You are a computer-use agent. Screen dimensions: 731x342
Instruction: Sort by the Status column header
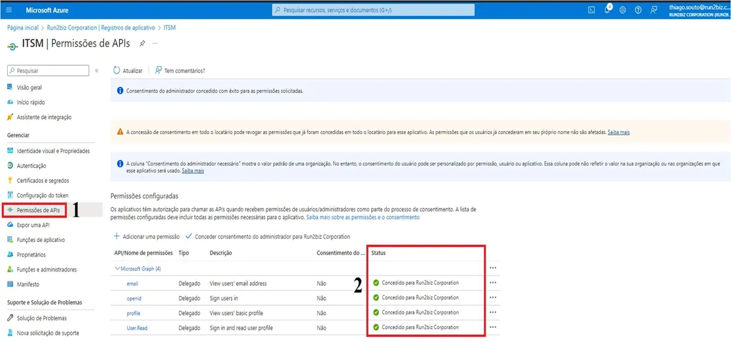point(378,253)
